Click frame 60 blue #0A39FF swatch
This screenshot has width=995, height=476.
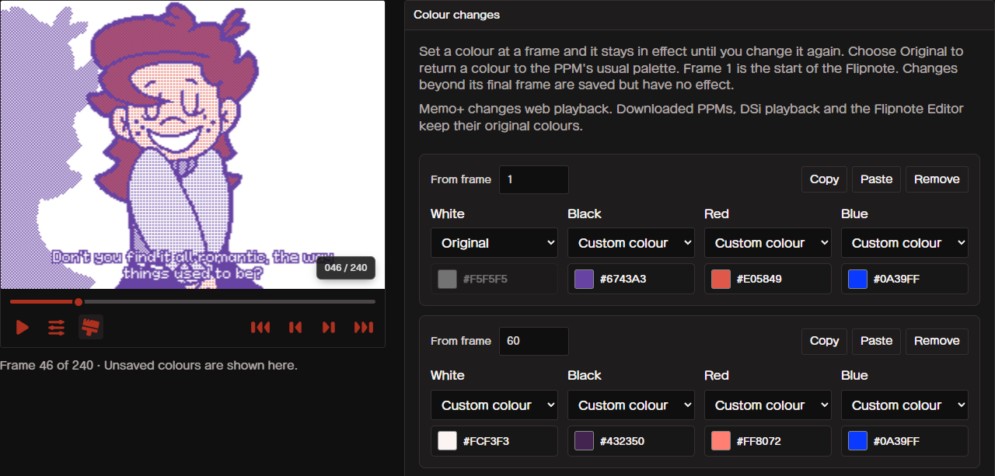857,441
